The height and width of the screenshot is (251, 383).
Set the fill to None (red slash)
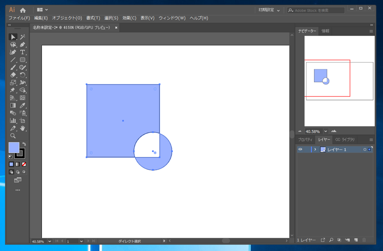tap(24, 164)
